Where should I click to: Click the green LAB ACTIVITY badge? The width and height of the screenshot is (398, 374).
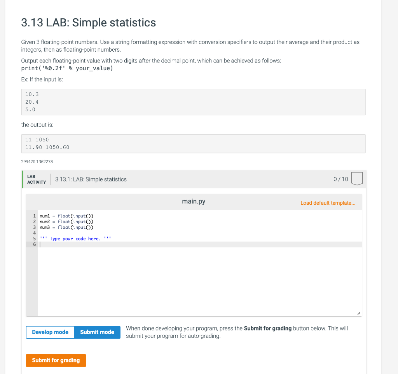[36, 179]
